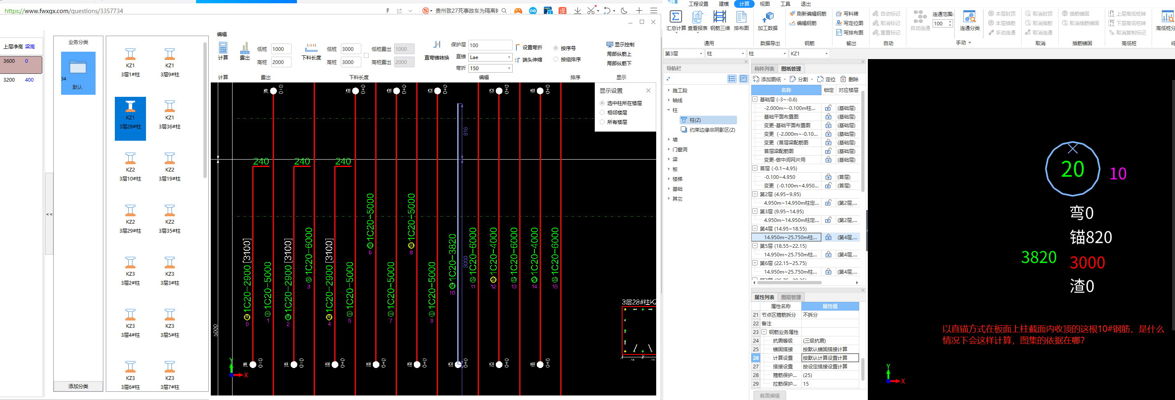Collapse 柱 node in navigation tree
The width and height of the screenshot is (1175, 400).
point(669,110)
